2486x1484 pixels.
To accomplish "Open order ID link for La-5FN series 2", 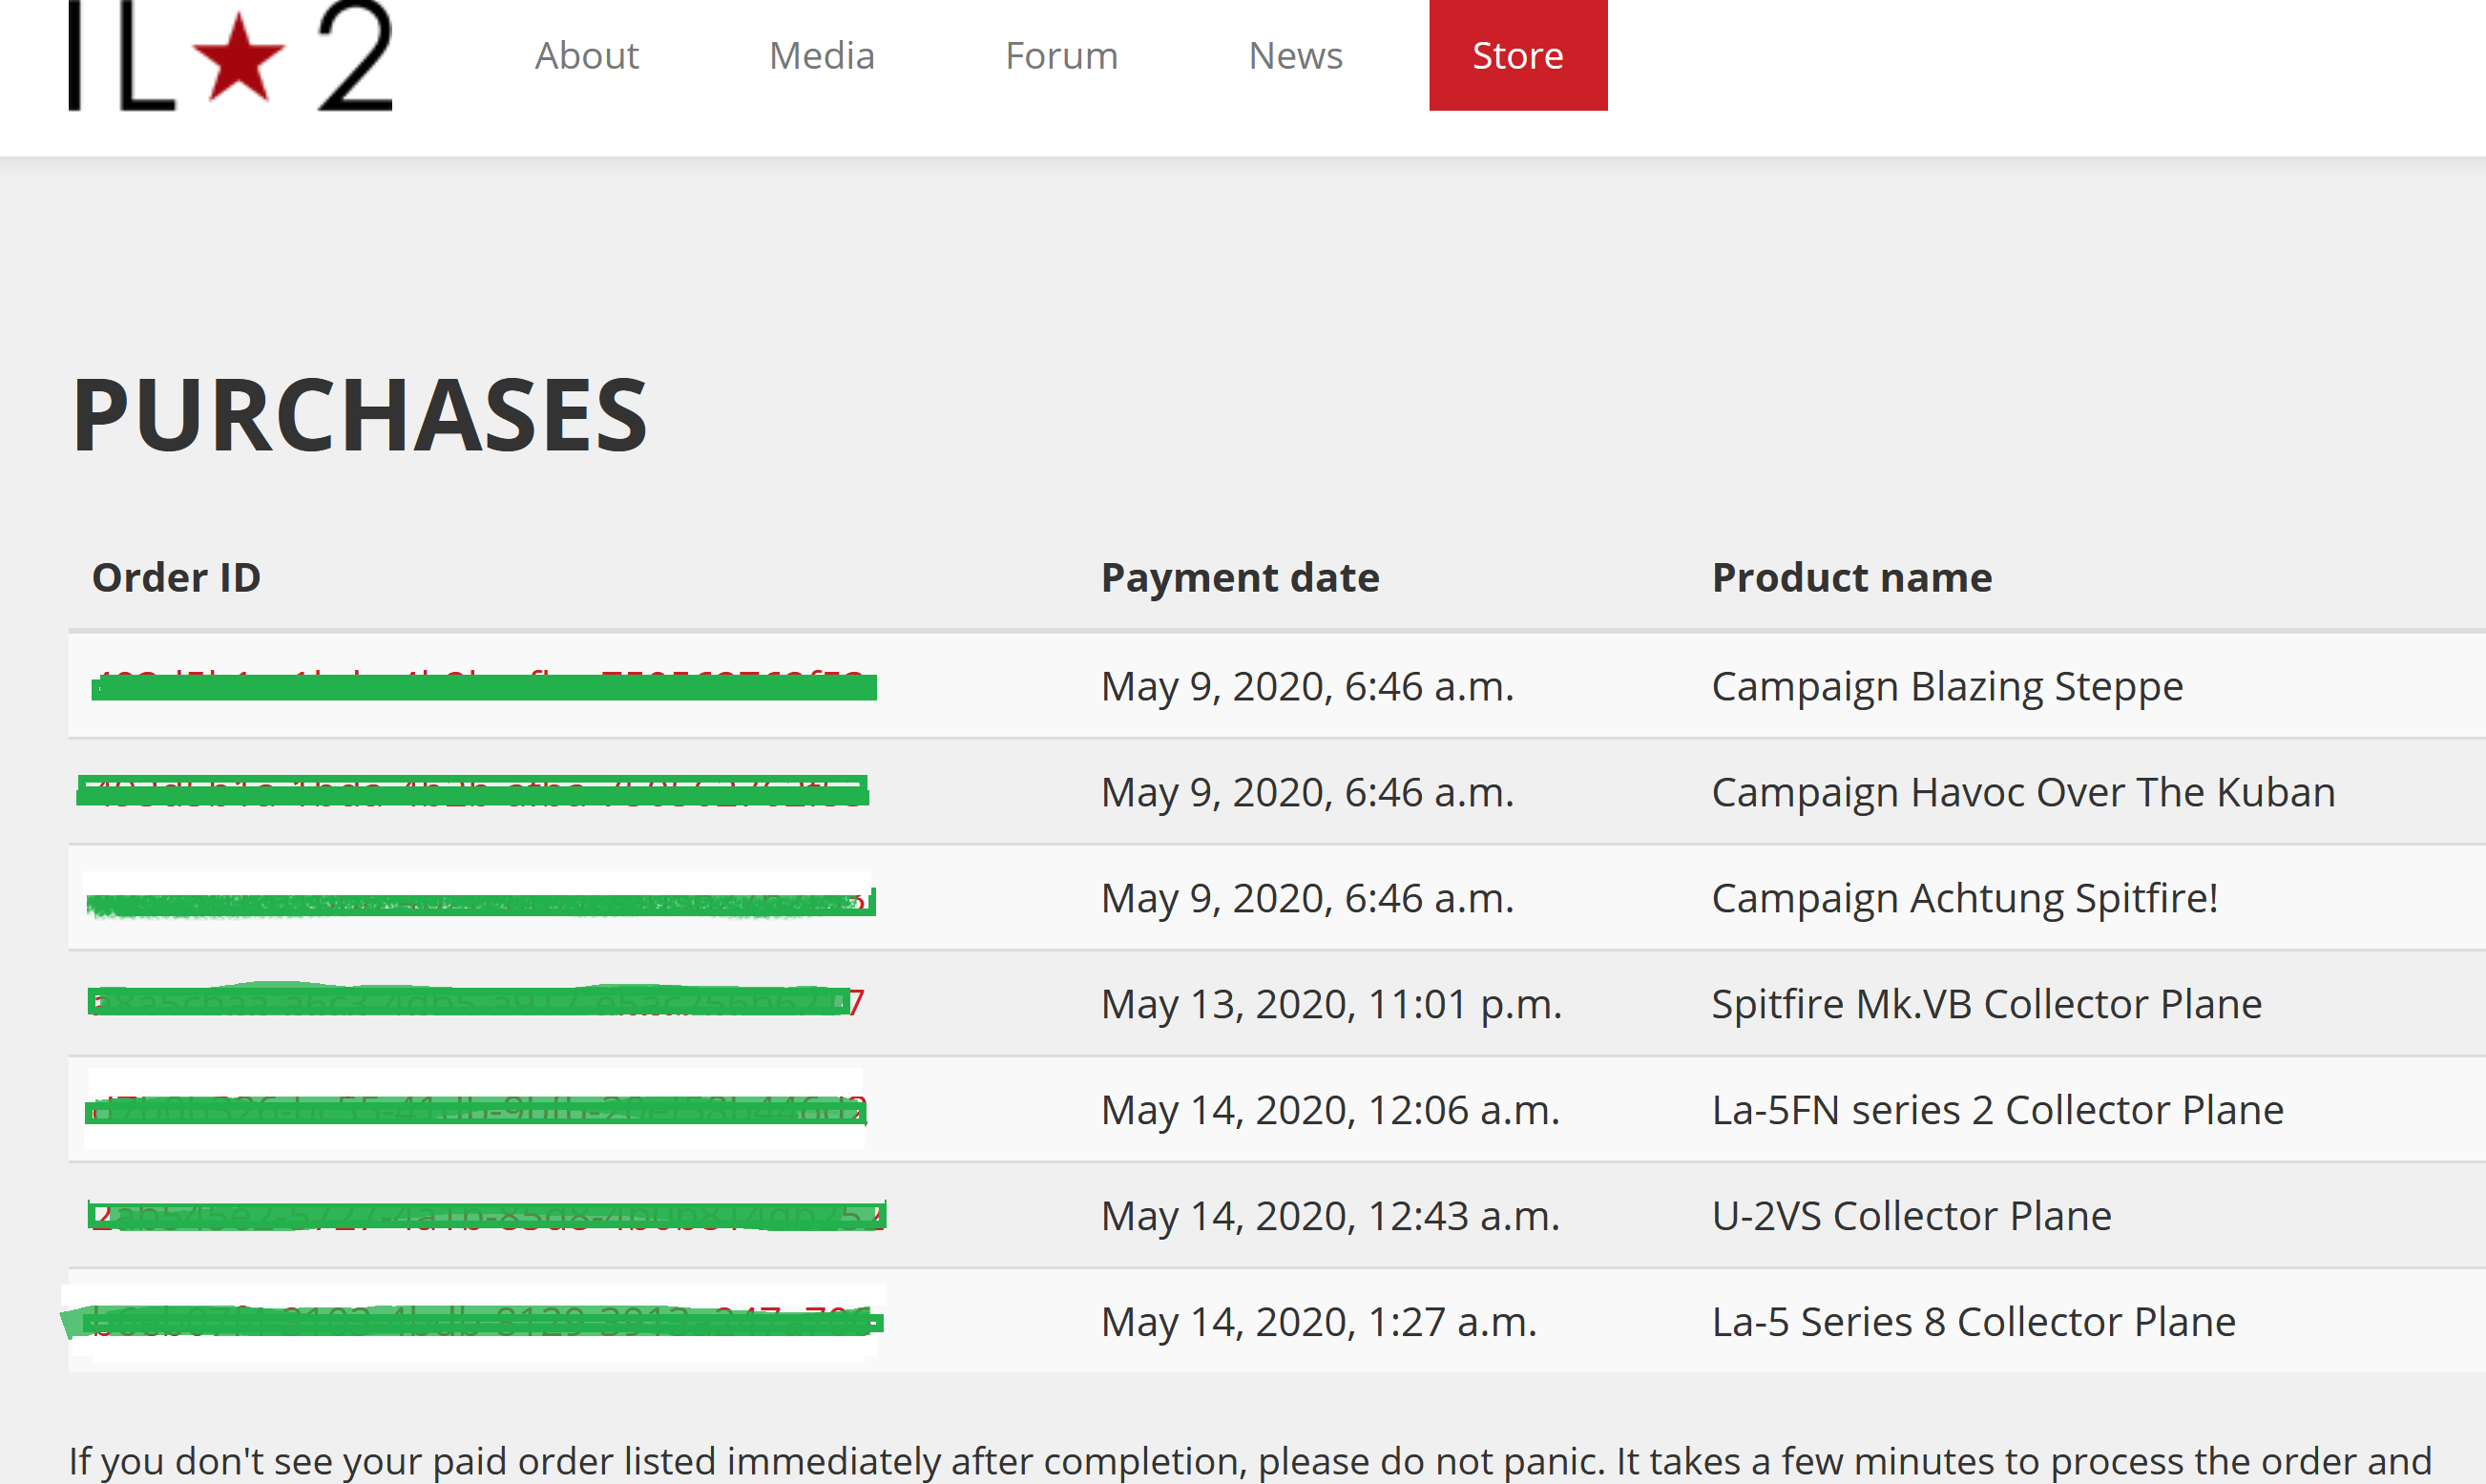I will (476, 1110).
